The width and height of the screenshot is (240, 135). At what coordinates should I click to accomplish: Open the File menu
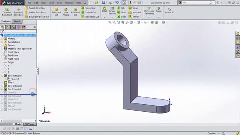click(30, 3)
